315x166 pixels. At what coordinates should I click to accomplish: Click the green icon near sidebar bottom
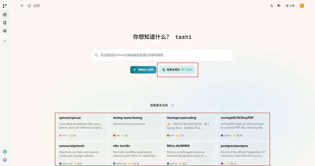tap(5, 152)
